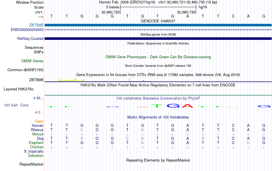The height and width of the screenshot is (171, 272).
Task: Click the chr1:32,960,721-32,960,735 position text
Action: 188,2
